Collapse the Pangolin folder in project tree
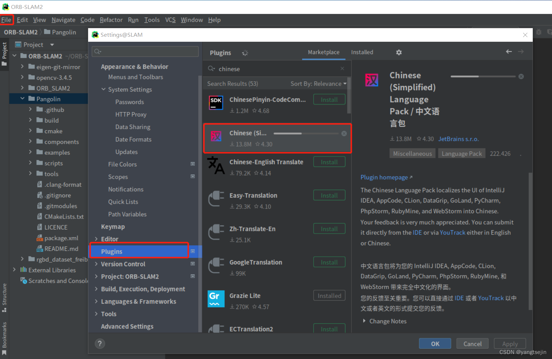The image size is (552, 359). point(22,99)
